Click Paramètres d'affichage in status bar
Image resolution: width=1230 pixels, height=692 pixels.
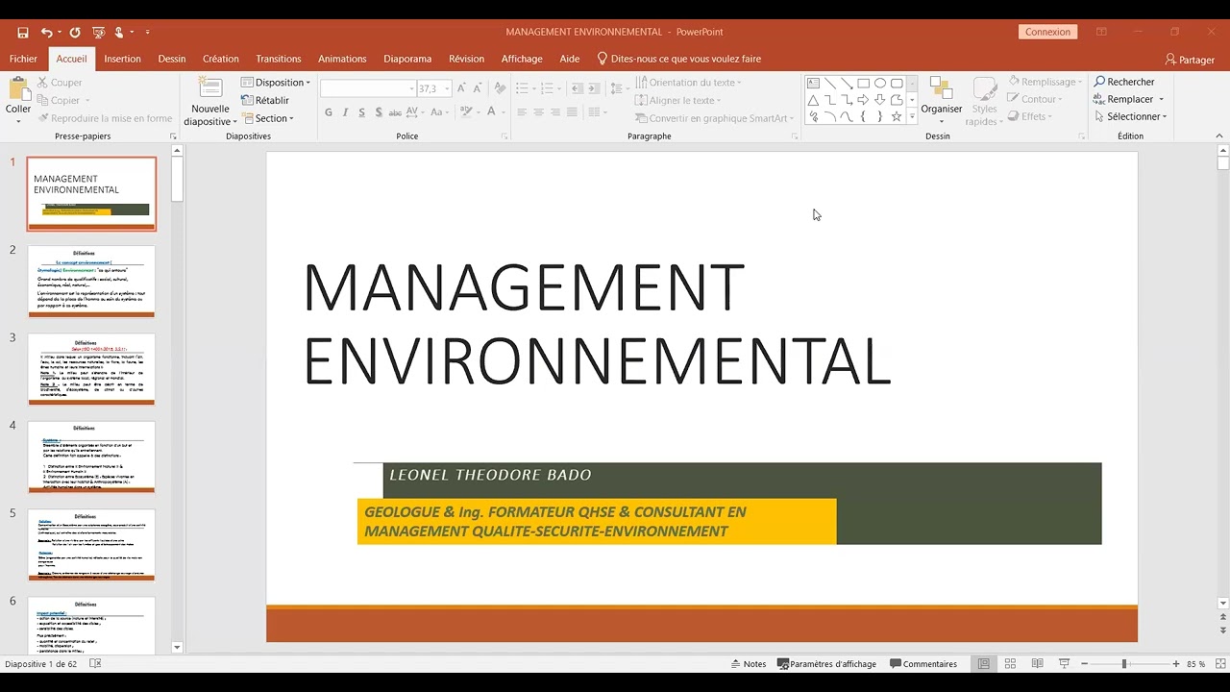tap(827, 664)
